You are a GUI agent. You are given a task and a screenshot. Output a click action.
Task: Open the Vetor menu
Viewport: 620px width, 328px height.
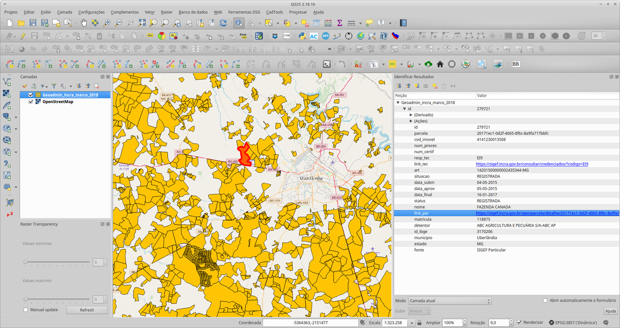[x=150, y=12]
